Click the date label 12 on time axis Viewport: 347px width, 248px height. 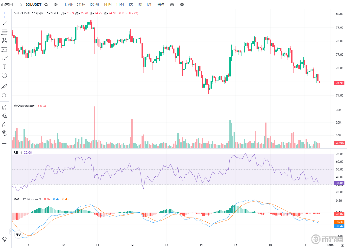pyautogui.click(x=132, y=245)
